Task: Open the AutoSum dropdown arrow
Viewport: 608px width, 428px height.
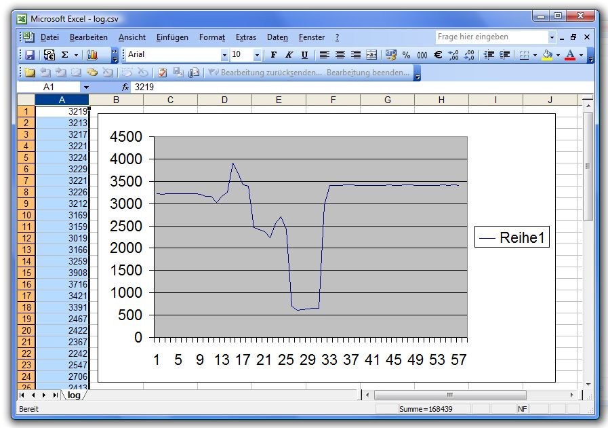Action: coord(76,55)
